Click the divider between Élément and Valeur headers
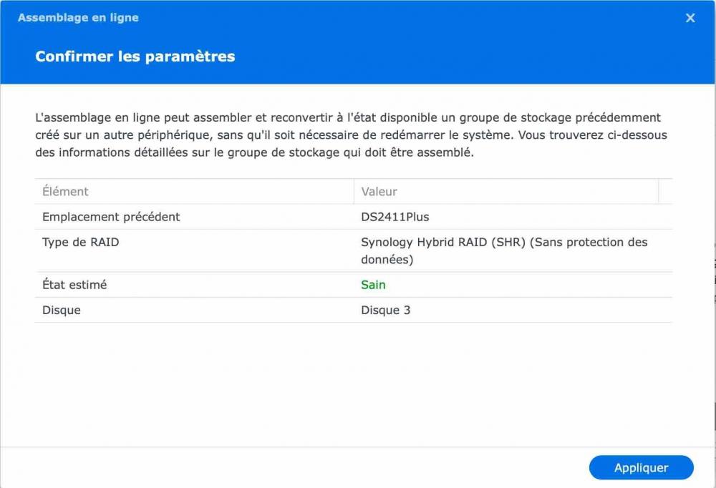Screen dimensions: 716x488 354,192
